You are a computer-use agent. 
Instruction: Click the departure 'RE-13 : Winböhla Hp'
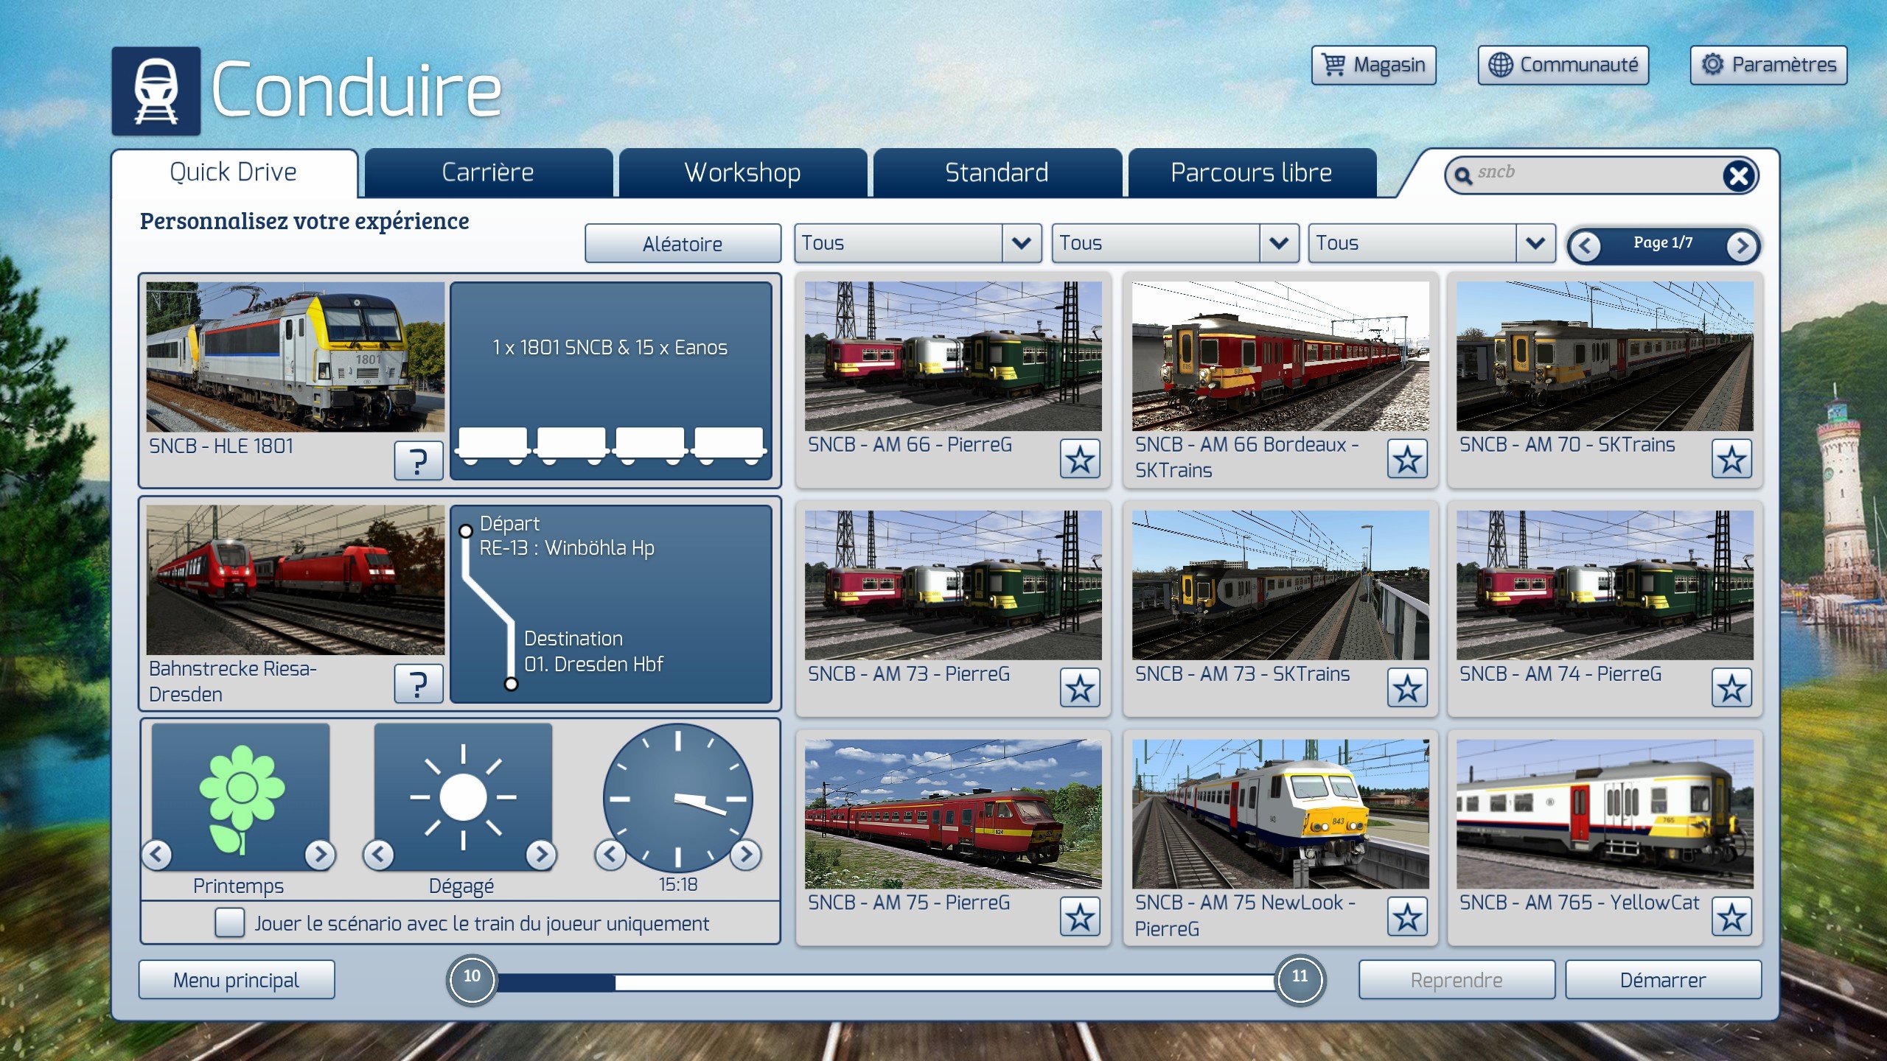click(567, 548)
